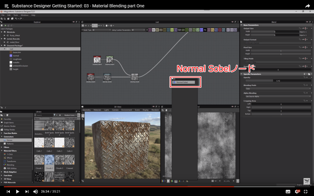The height and width of the screenshot is (196, 314).
Task: Click the graph 1:1 zoom reset icon
Action: coord(86,25)
